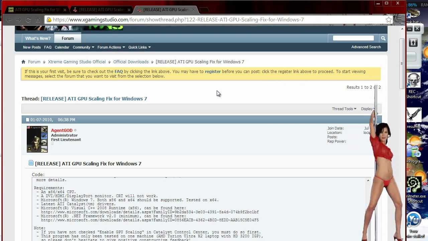
Task: Open the FAQ menu item
Action: coord(48,47)
